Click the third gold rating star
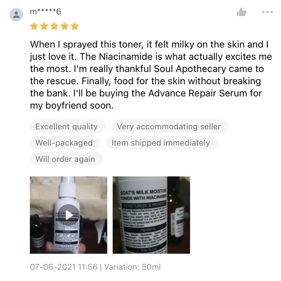 [54, 26]
